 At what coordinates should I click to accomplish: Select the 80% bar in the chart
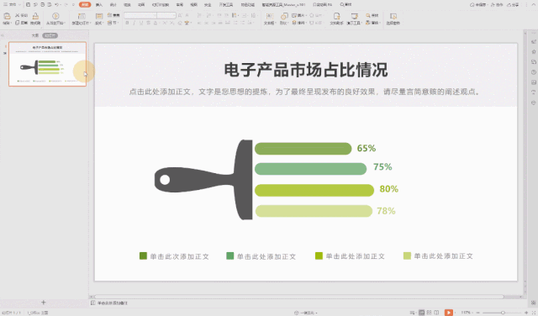coord(314,191)
